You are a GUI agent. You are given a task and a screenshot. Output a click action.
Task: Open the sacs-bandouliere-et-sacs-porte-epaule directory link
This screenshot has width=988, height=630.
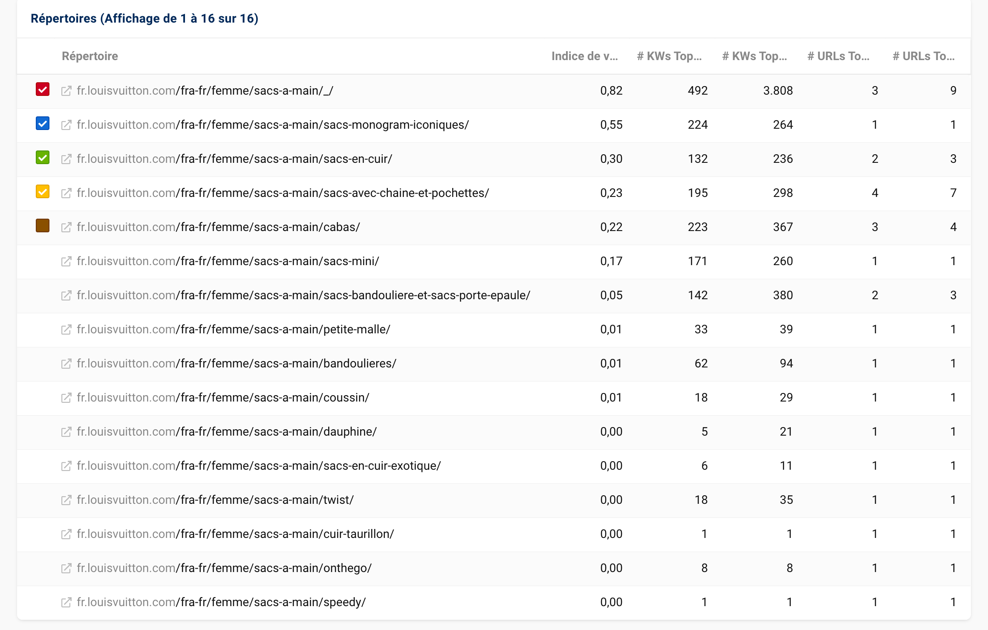coord(303,295)
